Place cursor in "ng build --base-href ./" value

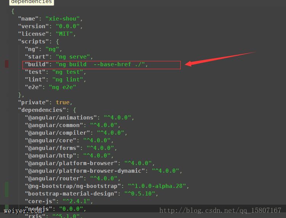[100, 64]
